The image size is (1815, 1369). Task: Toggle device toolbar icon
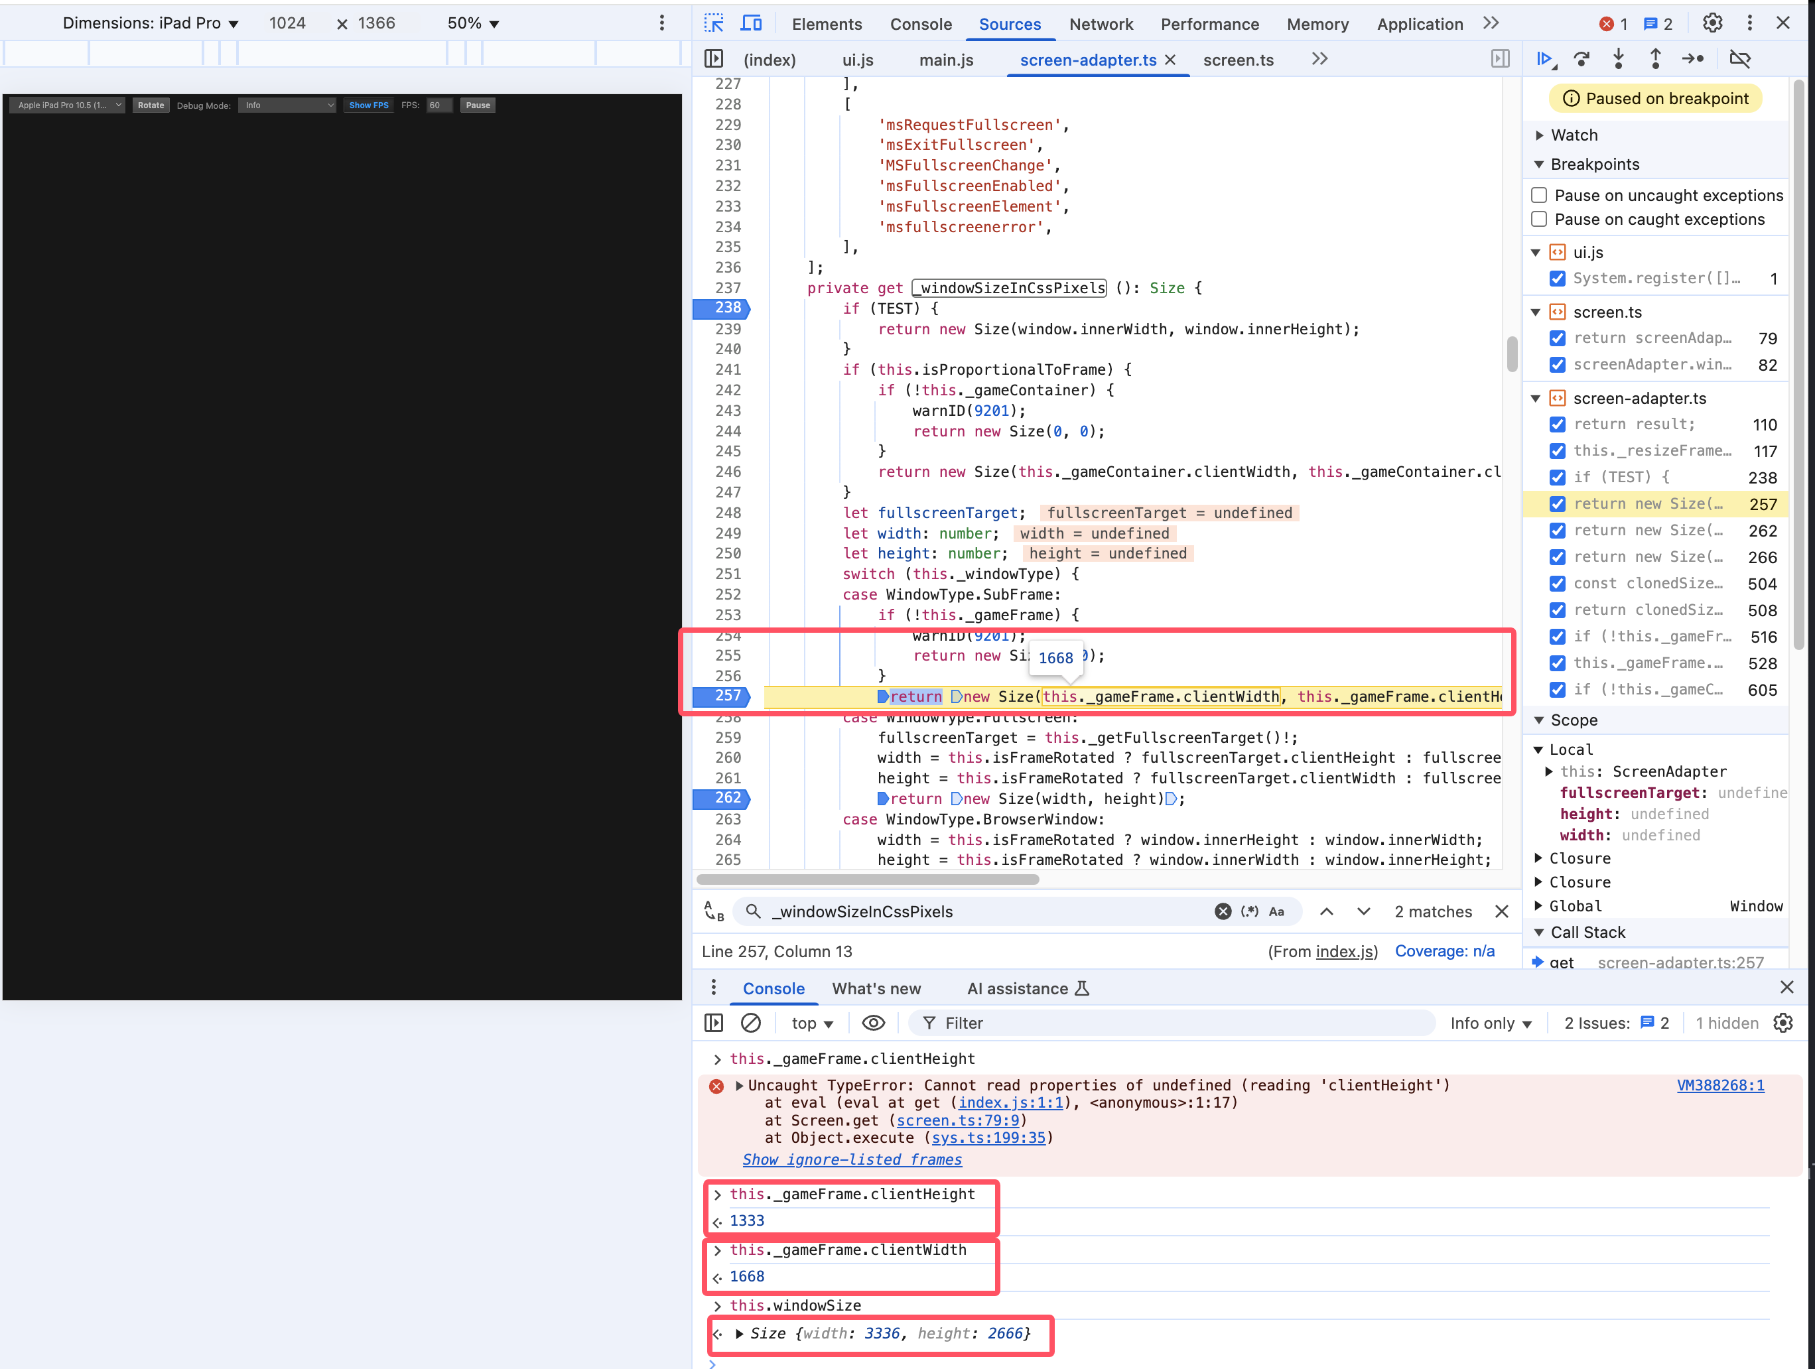coord(751,24)
